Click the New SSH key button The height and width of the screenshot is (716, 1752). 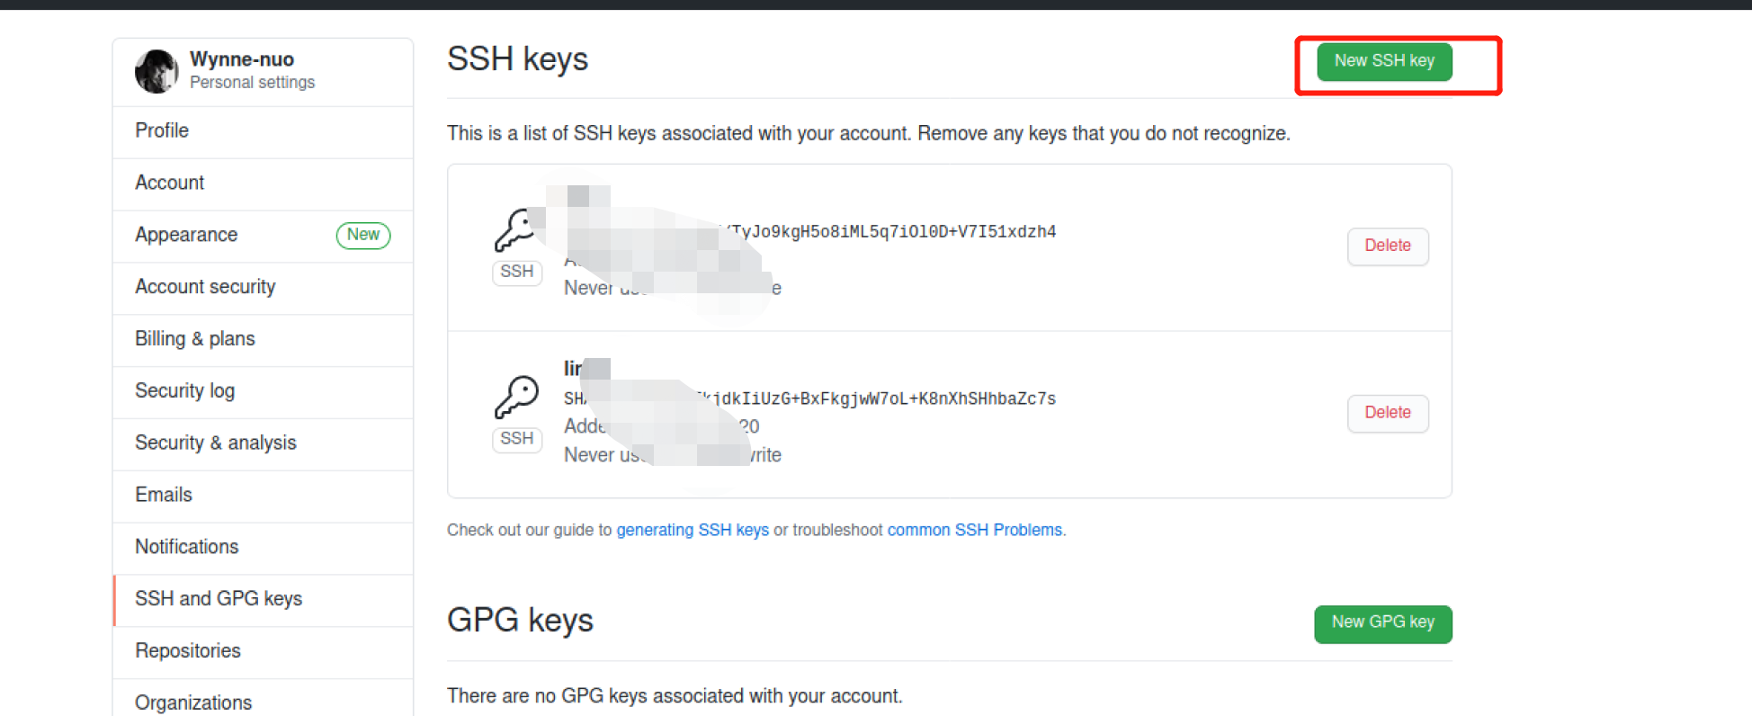coord(1382,61)
